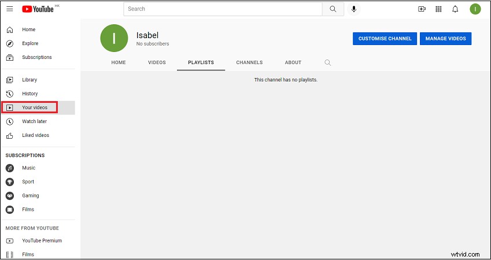The width and height of the screenshot is (491, 260).
Task: Click the magnifier search button
Action: (333, 9)
